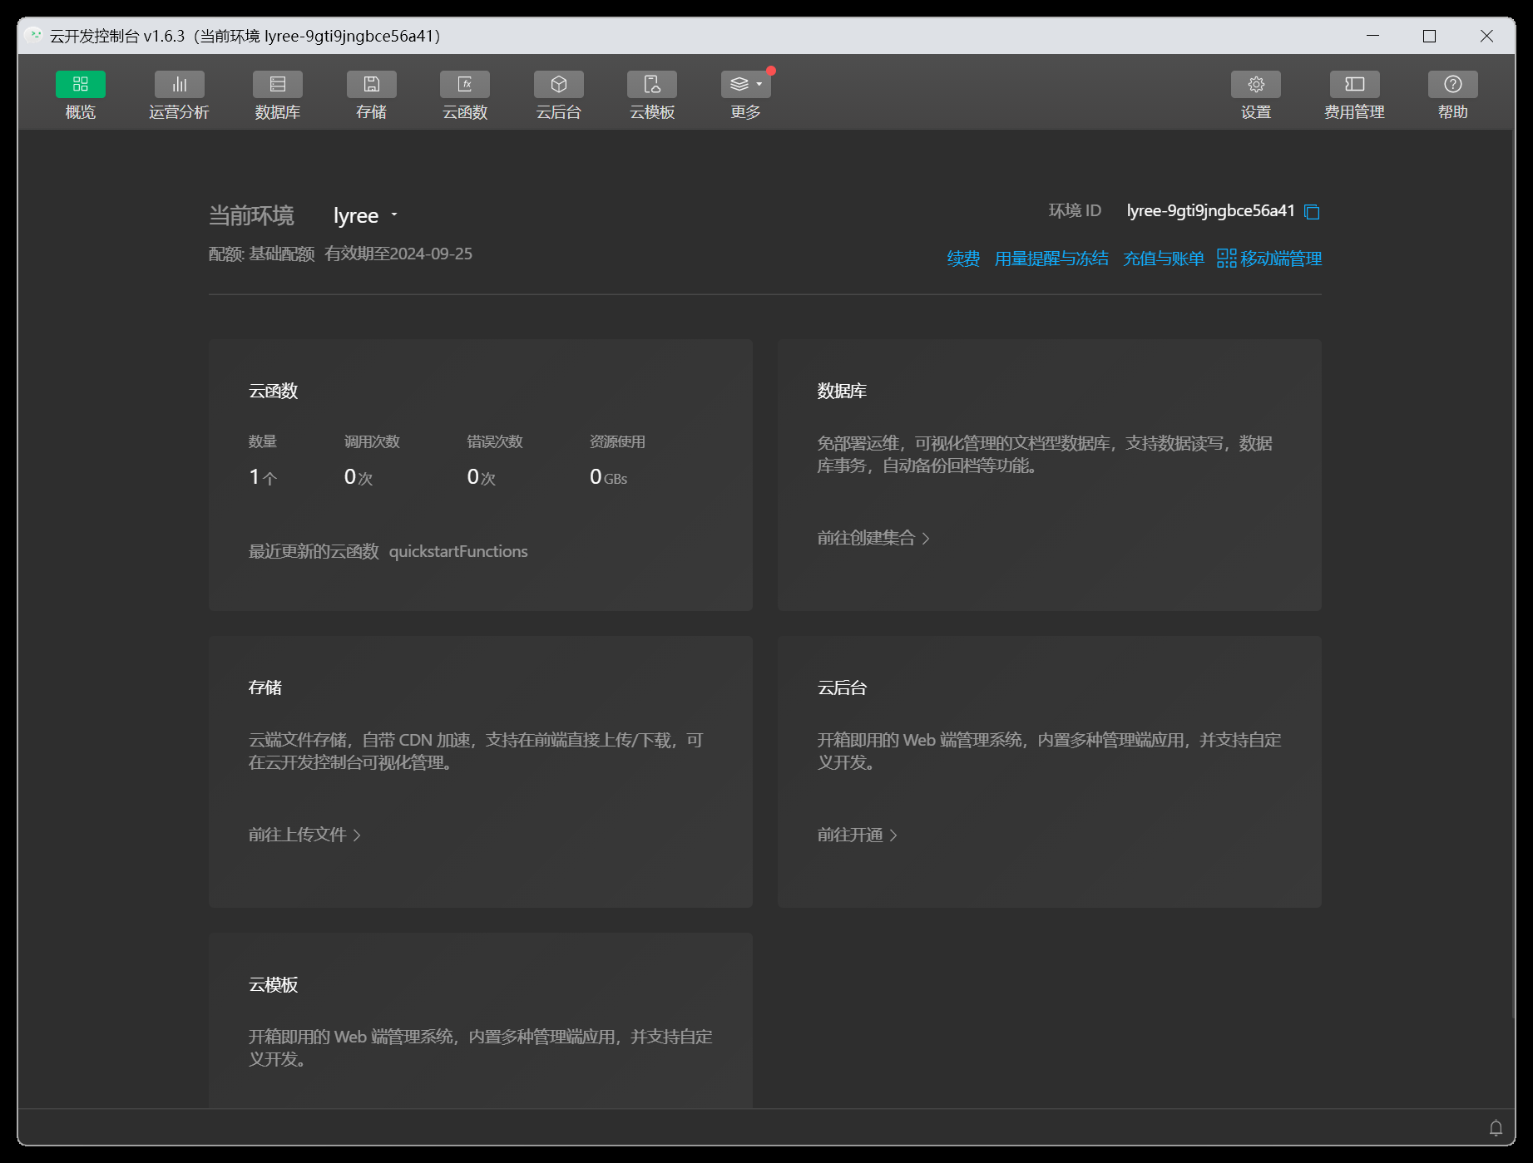1533x1163 pixels.
Task: Open the 存储 storage icon
Action: (371, 84)
